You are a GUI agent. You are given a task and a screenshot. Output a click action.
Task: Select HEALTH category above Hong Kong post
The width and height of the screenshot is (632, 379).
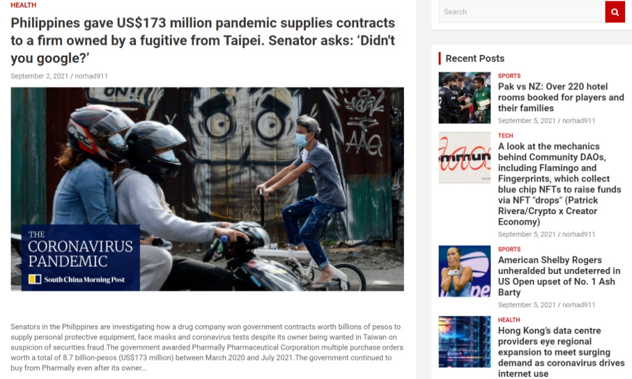509,320
